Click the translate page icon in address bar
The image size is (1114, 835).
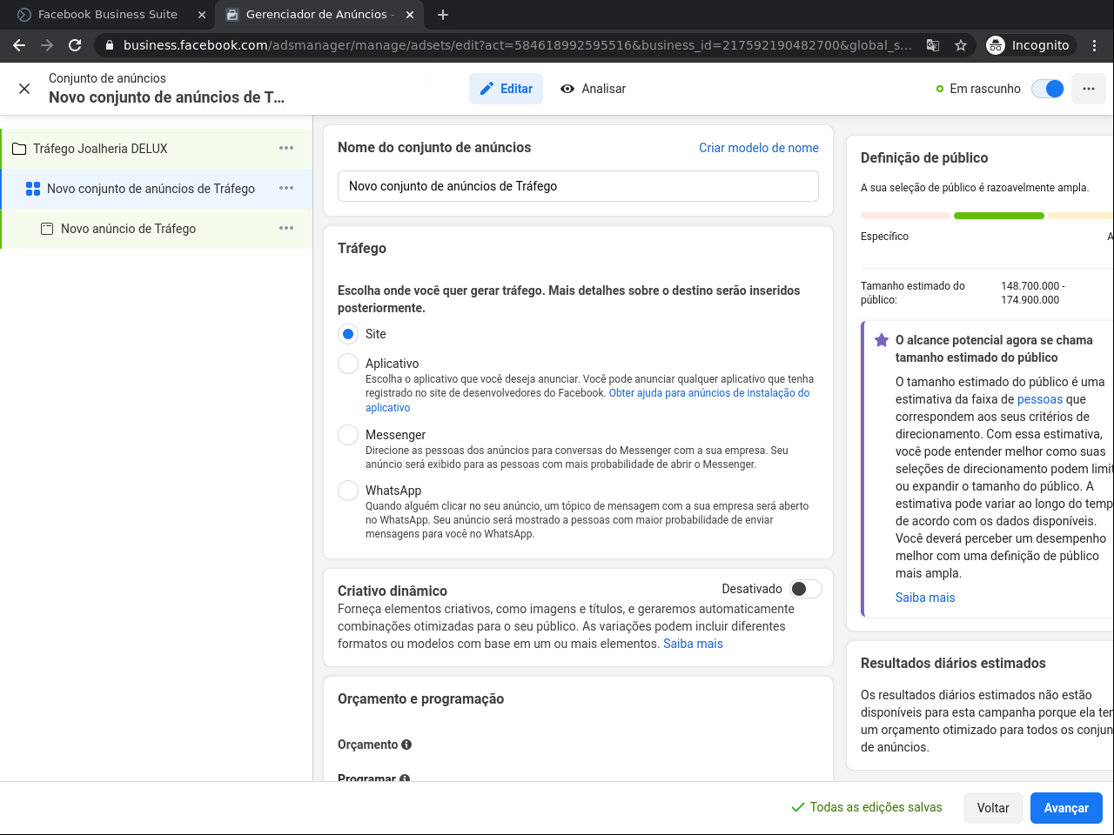pos(933,45)
